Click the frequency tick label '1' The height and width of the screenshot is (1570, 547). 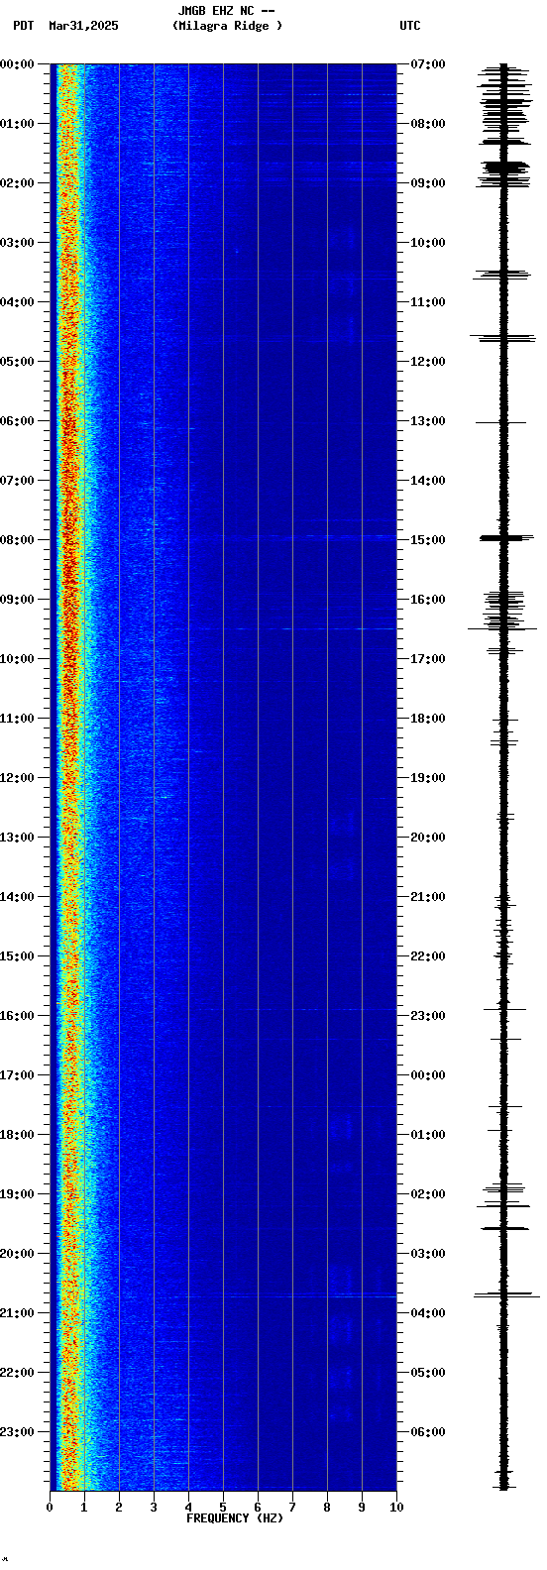pos(84,1508)
